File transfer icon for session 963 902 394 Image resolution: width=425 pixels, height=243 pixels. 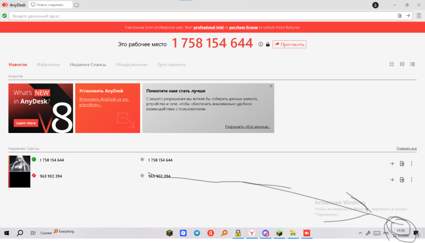tap(402, 180)
